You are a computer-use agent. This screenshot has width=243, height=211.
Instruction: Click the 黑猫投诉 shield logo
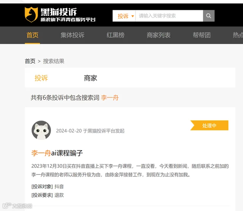click(31, 14)
